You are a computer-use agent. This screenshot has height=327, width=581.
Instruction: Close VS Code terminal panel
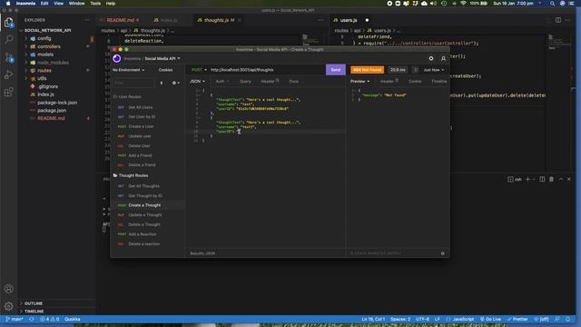tap(569, 179)
